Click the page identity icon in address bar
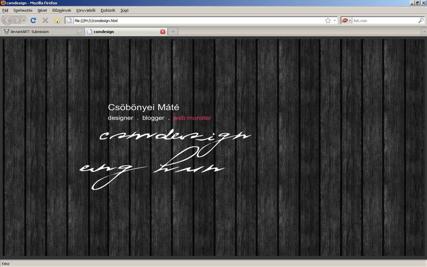 [x=69, y=20]
